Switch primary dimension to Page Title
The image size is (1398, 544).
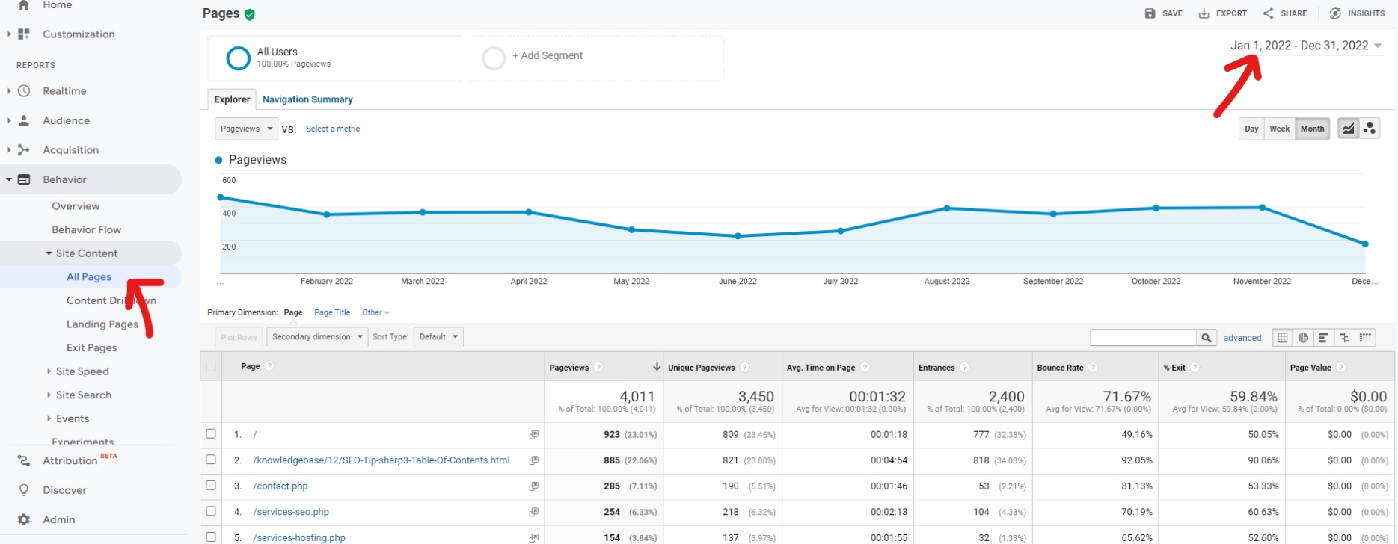click(x=332, y=312)
